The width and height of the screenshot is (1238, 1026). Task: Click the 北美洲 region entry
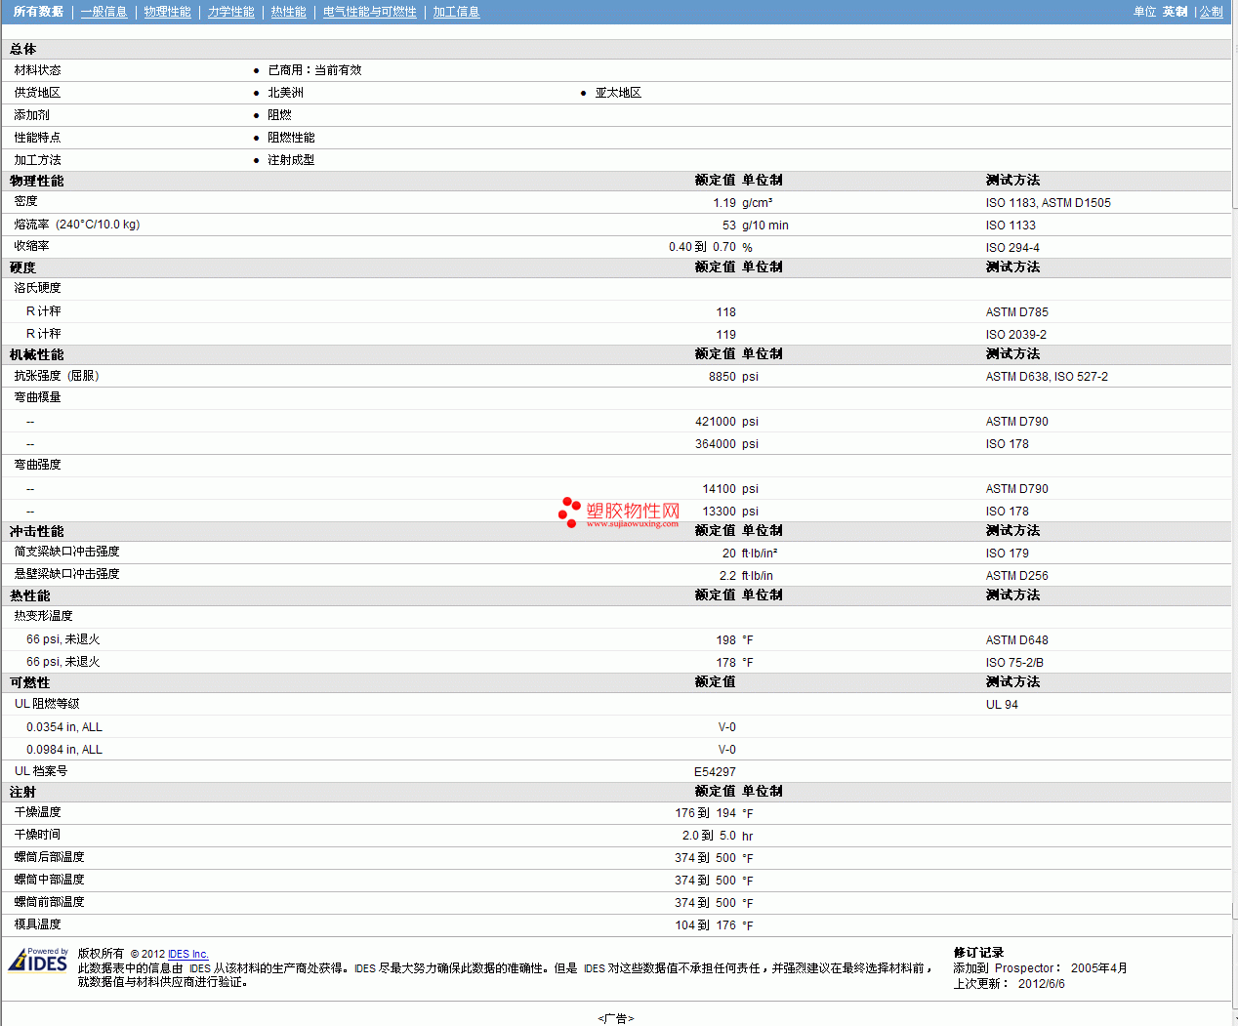(285, 93)
